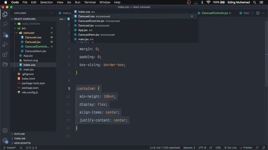
Task: Open the Selection menu
Action: (x=46, y=2)
